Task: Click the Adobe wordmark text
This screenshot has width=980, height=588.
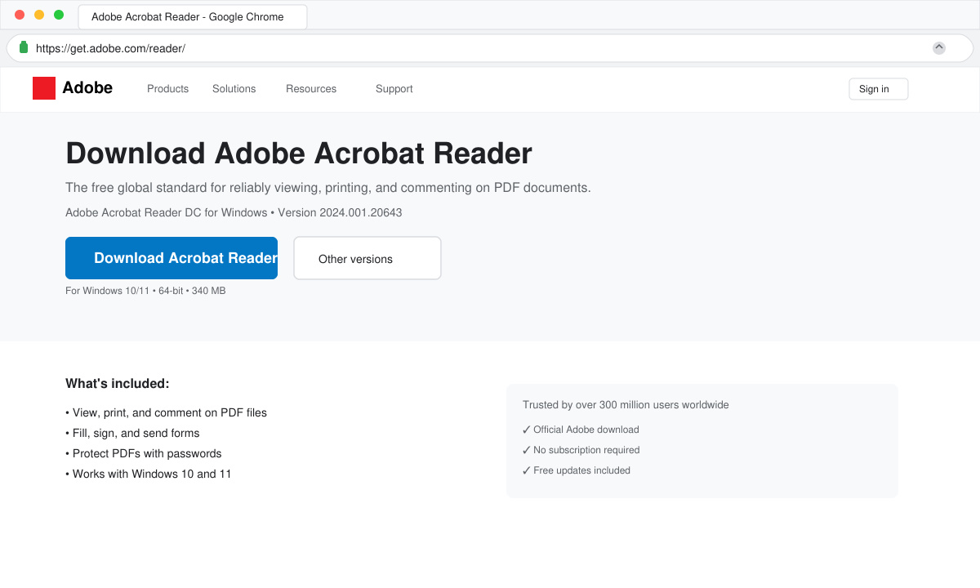Action: pyautogui.click(x=87, y=88)
